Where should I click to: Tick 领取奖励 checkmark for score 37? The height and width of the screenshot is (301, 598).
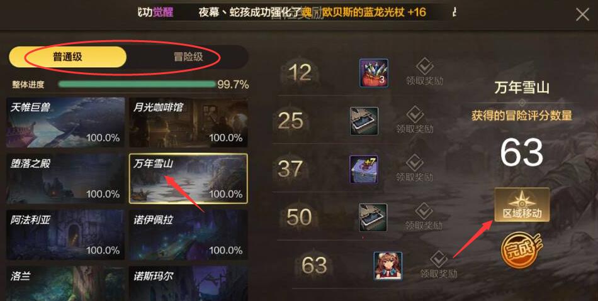point(415,163)
